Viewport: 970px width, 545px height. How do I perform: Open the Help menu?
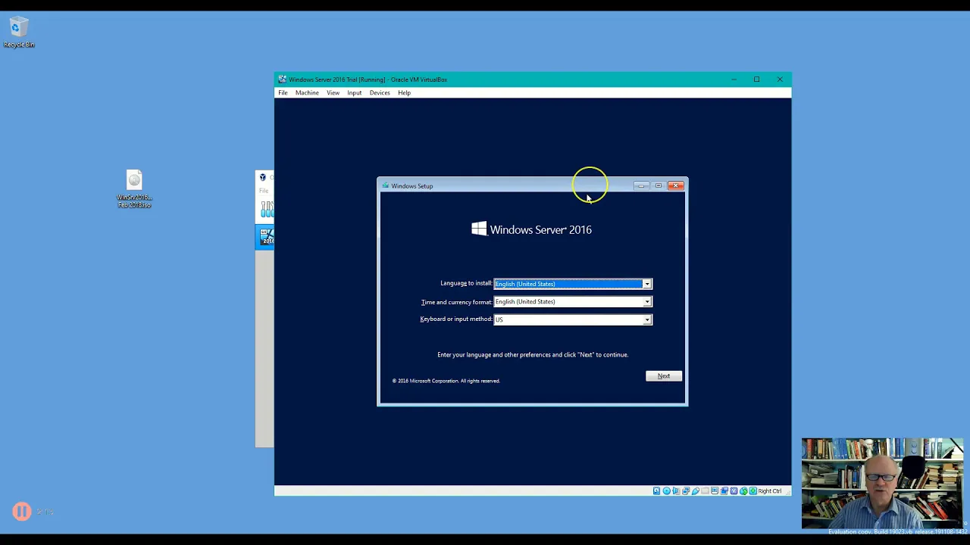[x=404, y=93]
